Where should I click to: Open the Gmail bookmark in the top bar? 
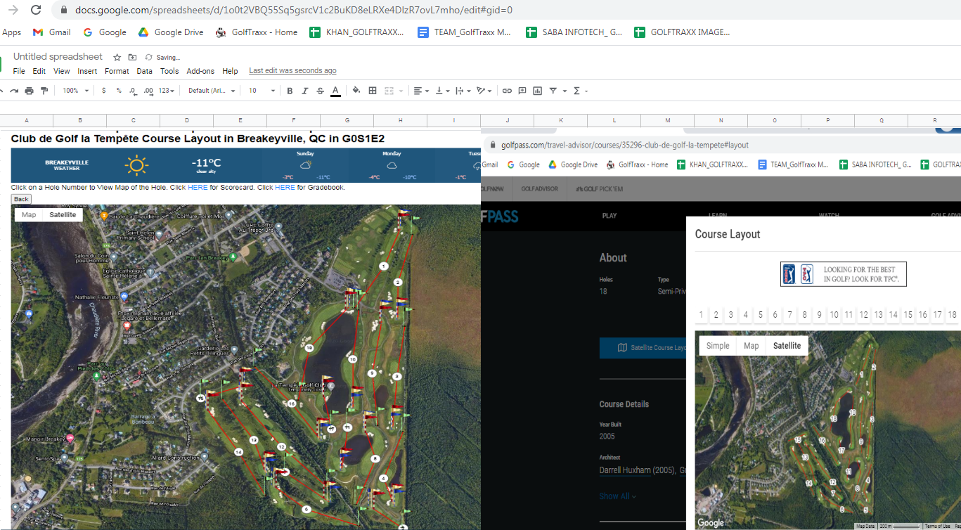52,32
